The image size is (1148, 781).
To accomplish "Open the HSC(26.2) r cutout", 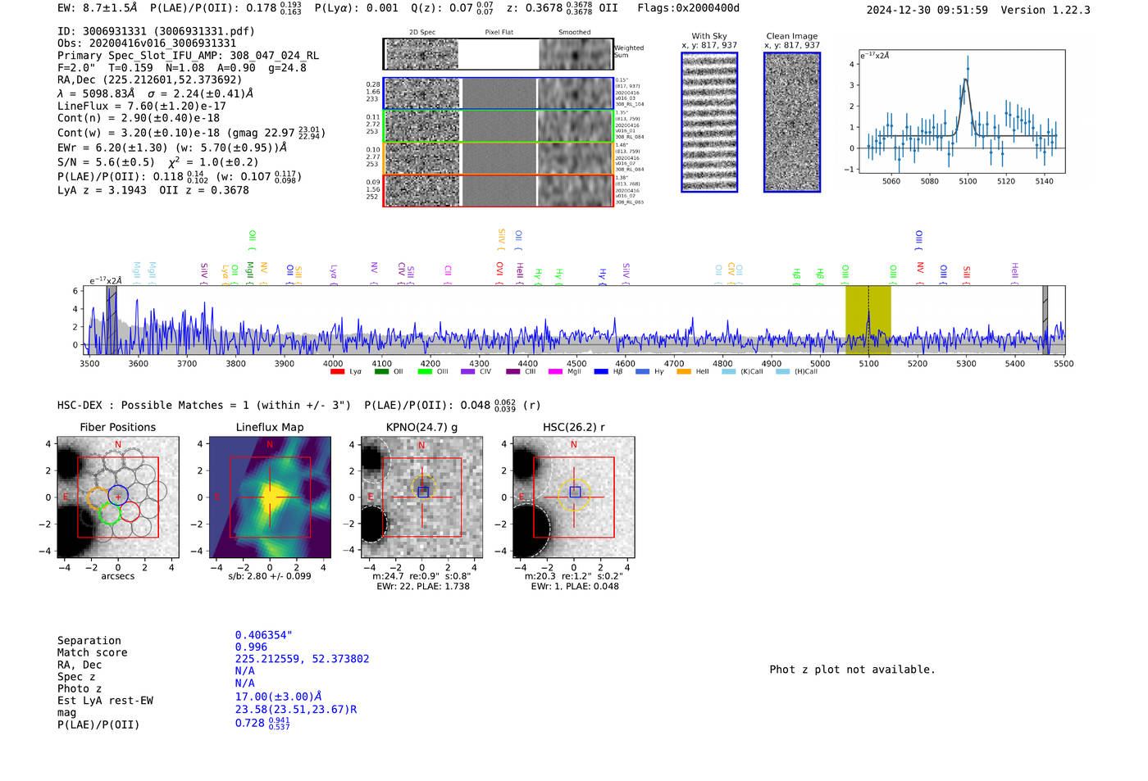I will [573, 497].
